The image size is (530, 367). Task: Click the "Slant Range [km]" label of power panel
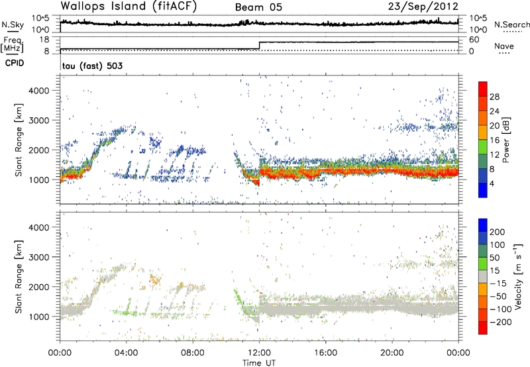pyautogui.click(x=19, y=140)
